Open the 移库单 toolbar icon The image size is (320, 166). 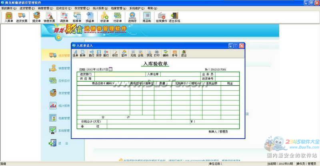click(77, 17)
